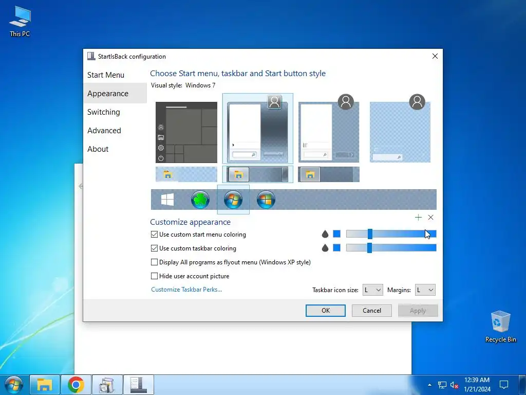The image size is (526, 395).
Task: Remove start button image with the X icon
Action: coord(431,218)
